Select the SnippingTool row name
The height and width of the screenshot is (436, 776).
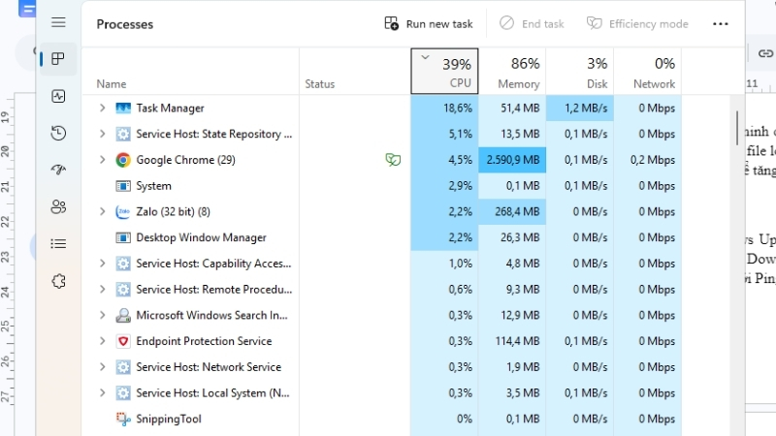point(169,420)
